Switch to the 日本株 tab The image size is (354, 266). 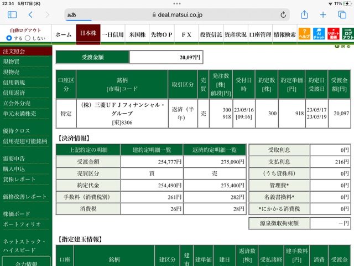pos(88,33)
